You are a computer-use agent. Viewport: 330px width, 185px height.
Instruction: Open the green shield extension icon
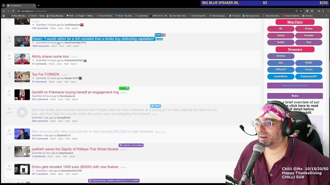click(x=307, y=11)
